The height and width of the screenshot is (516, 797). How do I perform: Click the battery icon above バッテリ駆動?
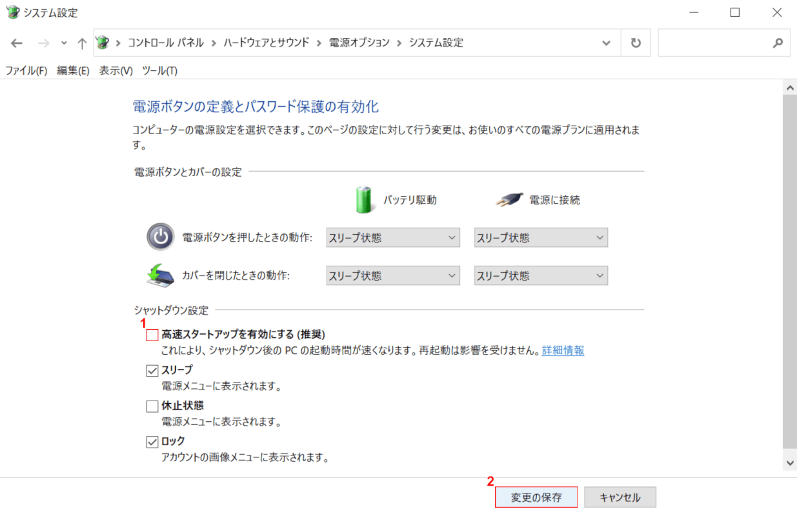coord(363,199)
